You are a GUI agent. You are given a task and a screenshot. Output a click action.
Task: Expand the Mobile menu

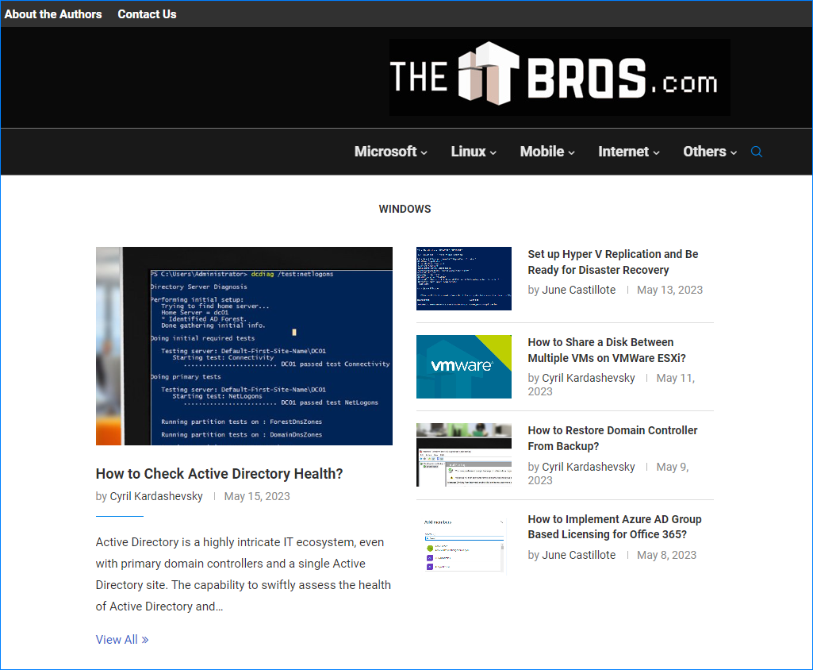(x=547, y=152)
